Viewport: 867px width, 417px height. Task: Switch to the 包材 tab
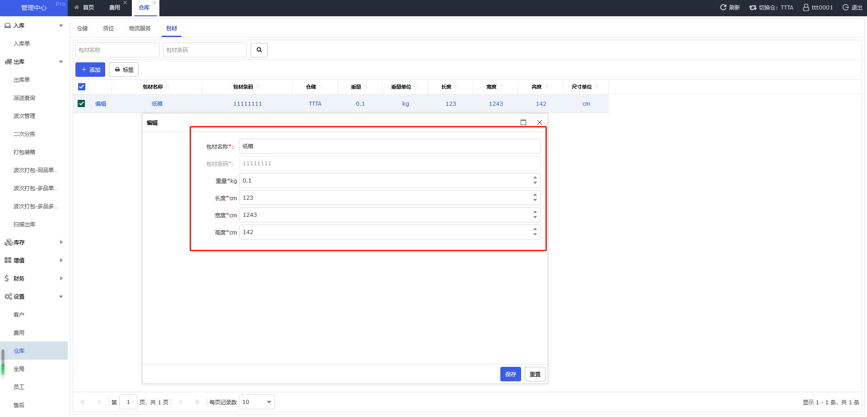pos(172,28)
